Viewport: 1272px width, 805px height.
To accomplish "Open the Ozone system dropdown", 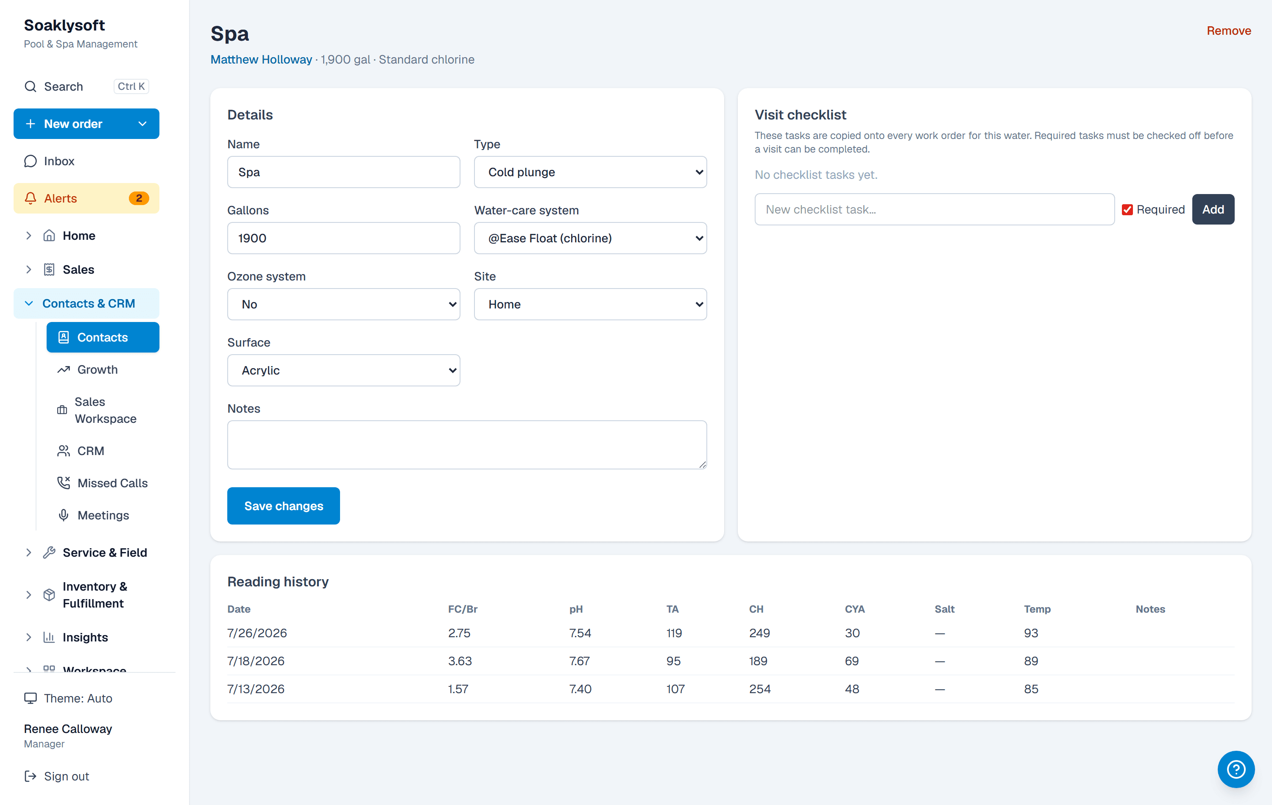I will tap(343, 304).
